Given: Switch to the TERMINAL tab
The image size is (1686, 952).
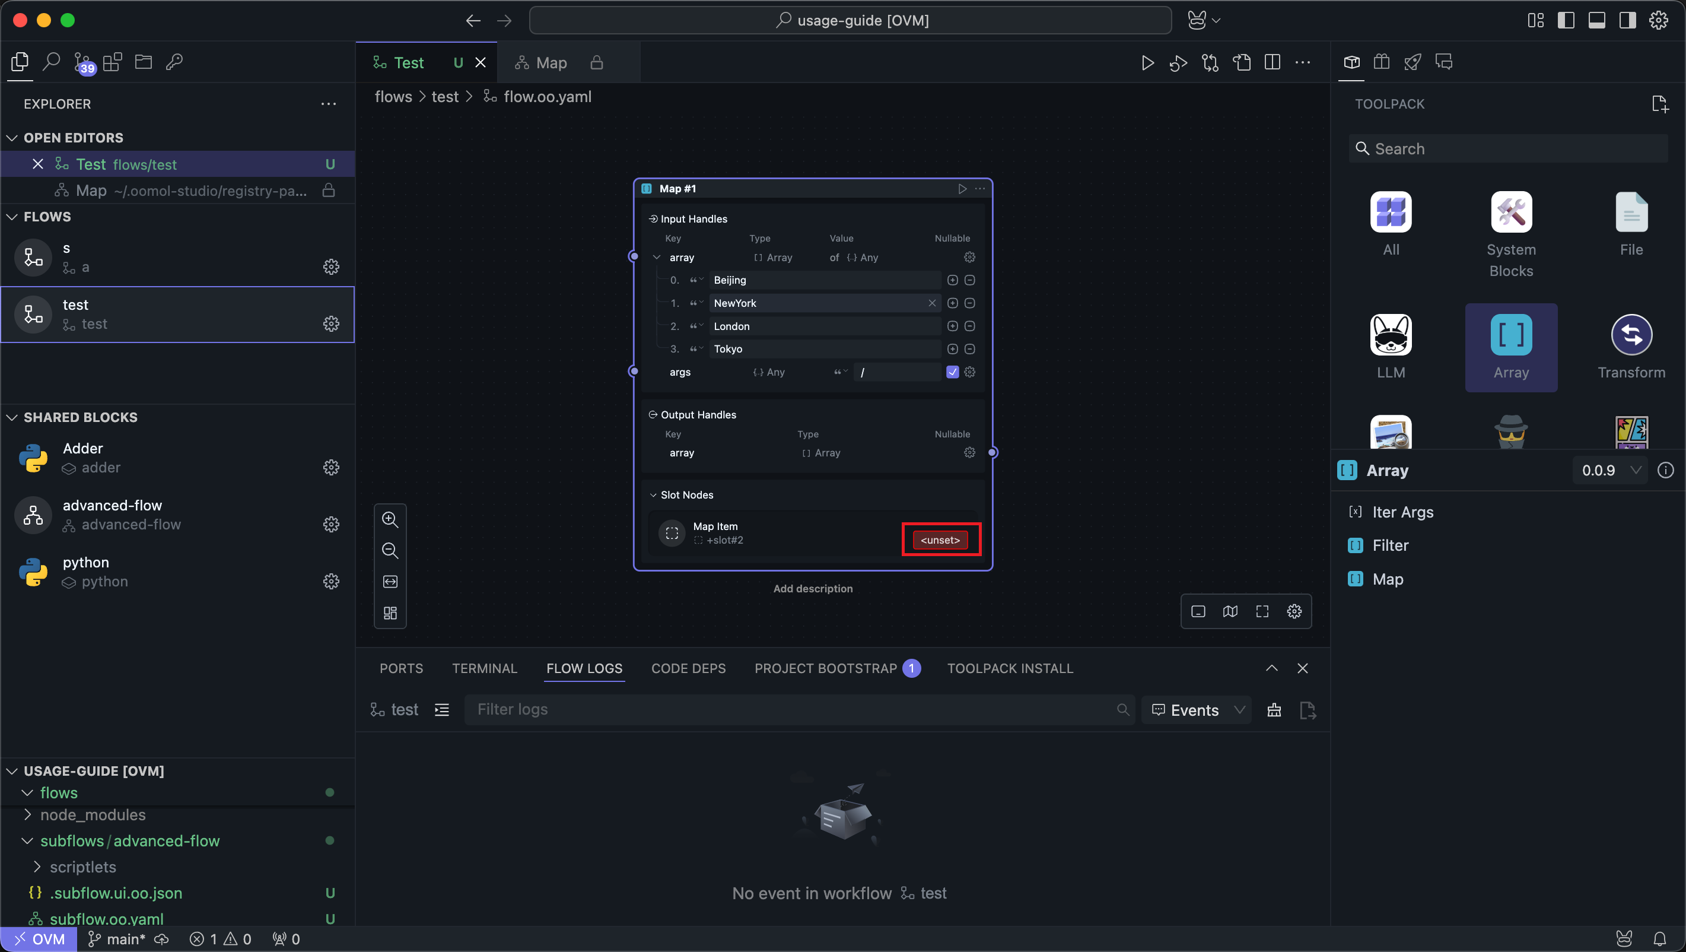Looking at the screenshot, I should point(484,668).
